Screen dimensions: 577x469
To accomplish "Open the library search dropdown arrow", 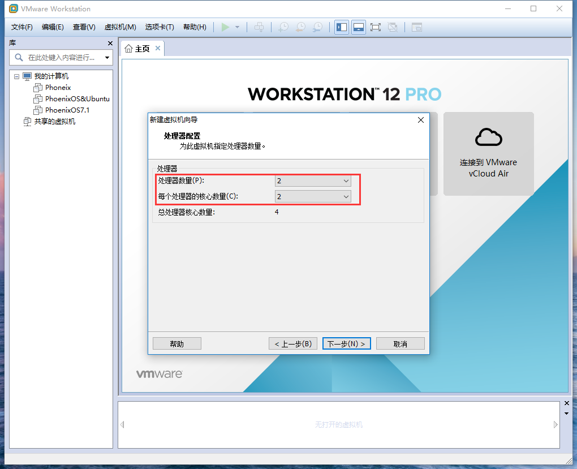I will (x=107, y=58).
